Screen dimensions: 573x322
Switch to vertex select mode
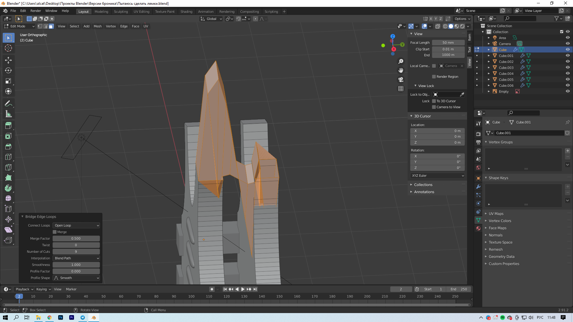coord(40,26)
